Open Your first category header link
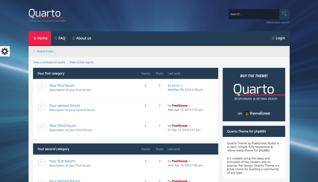This screenshot has width=318, height=182. [51, 74]
